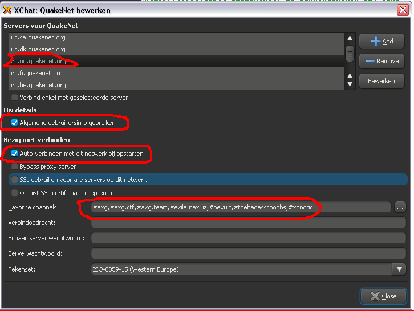Click the Bijnaamserver wachtwoord field

[248, 238]
